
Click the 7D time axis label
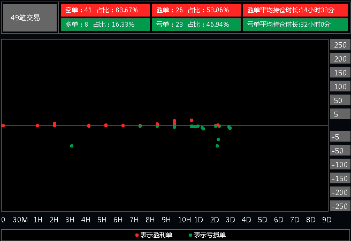pyautogui.click(x=295, y=220)
